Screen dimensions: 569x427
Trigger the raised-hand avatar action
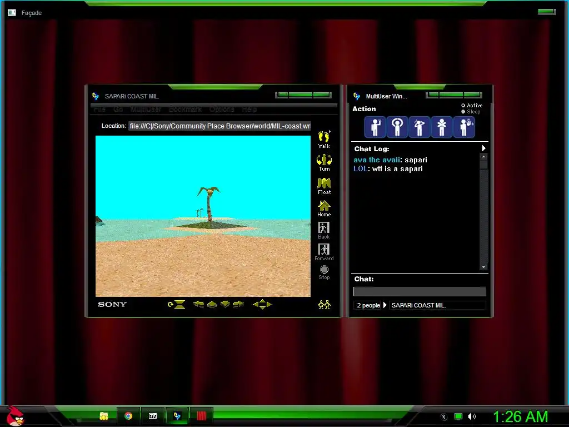click(375, 127)
